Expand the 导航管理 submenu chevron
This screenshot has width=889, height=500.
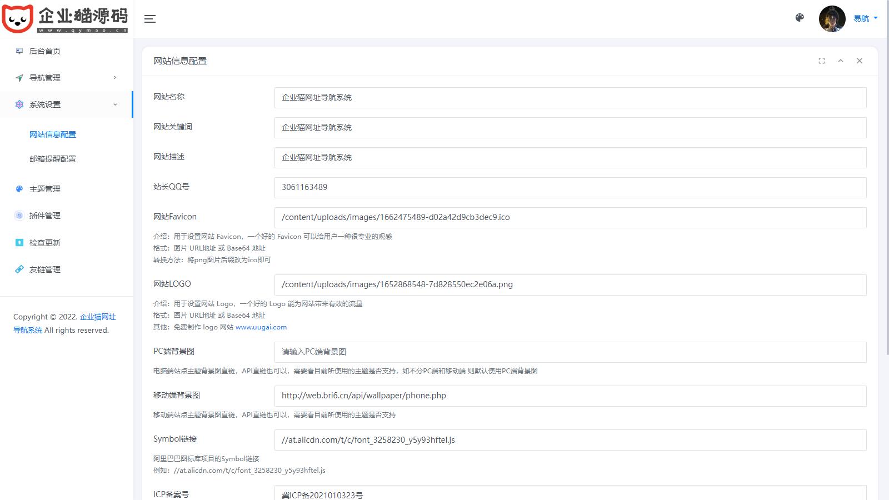[x=115, y=78]
